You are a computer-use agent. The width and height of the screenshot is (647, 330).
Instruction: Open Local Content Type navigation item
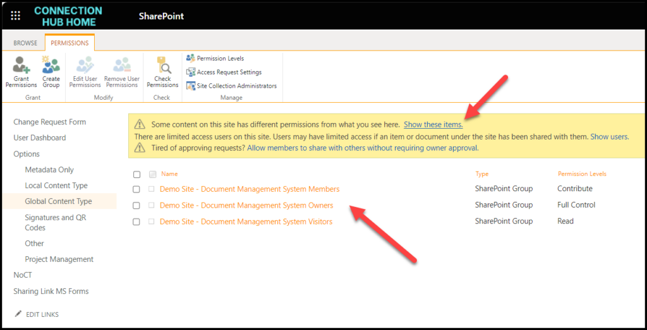click(56, 186)
